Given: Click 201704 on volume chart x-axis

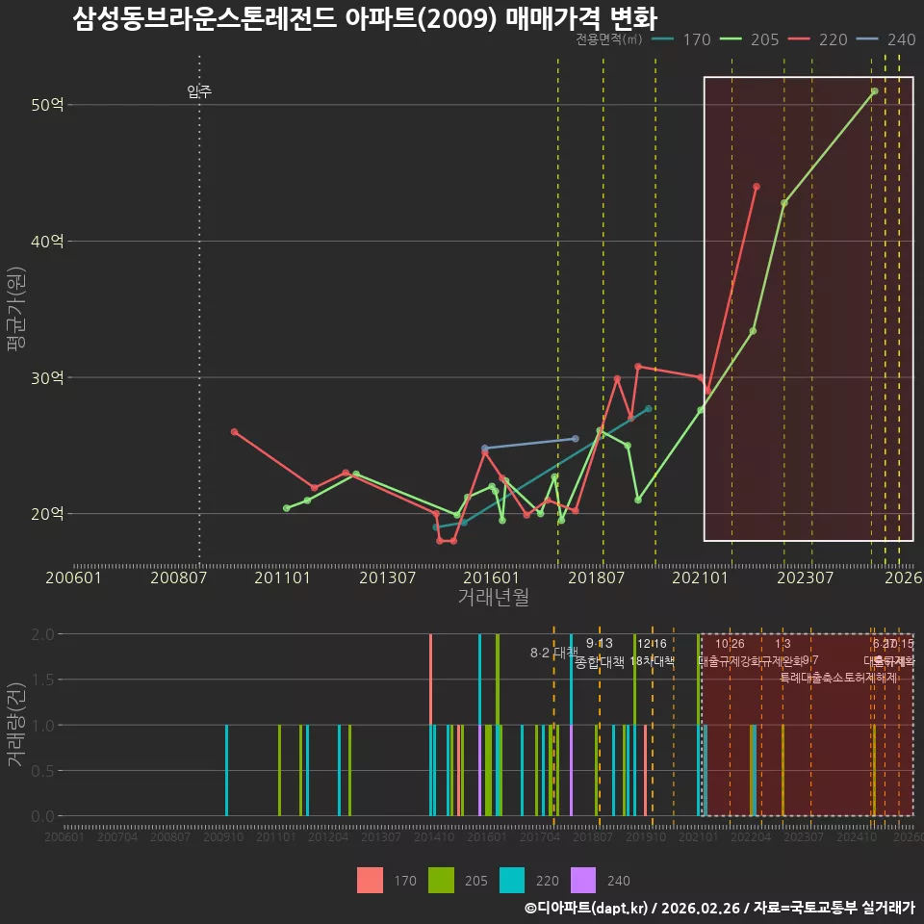Looking at the screenshot, I should pyautogui.click(x=539, y=836).
